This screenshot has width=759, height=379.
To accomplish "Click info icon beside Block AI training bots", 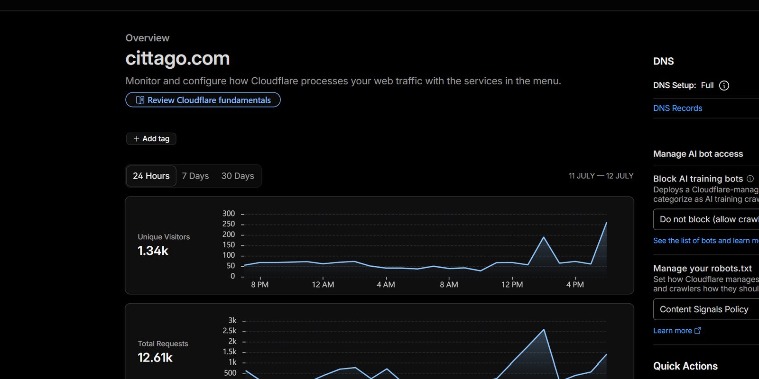I will pos(750,179).
